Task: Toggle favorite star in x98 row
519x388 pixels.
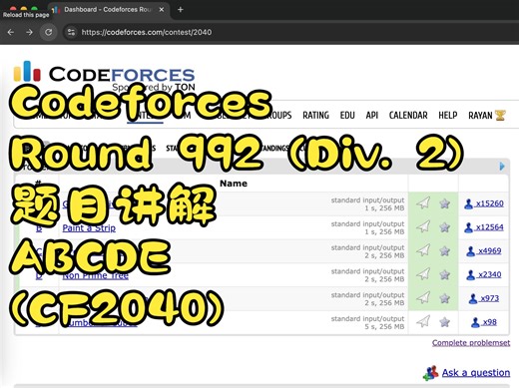Action: 445,322
